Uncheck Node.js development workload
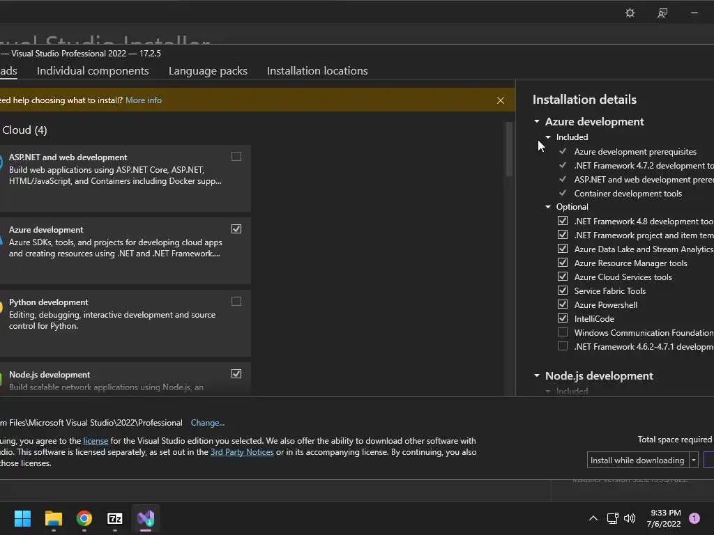The image size is (714, 535). click(x=236, y=373)
